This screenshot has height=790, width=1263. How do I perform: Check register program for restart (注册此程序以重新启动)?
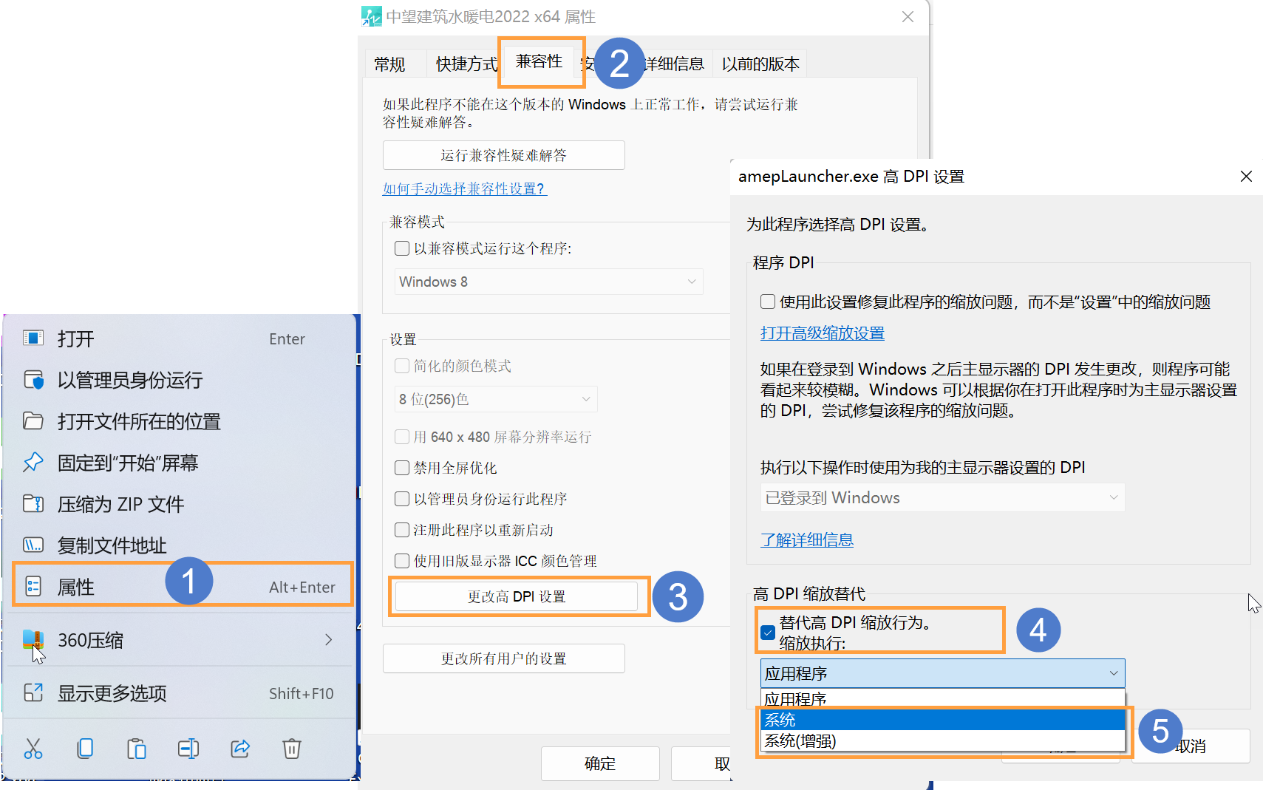(402, 530)
